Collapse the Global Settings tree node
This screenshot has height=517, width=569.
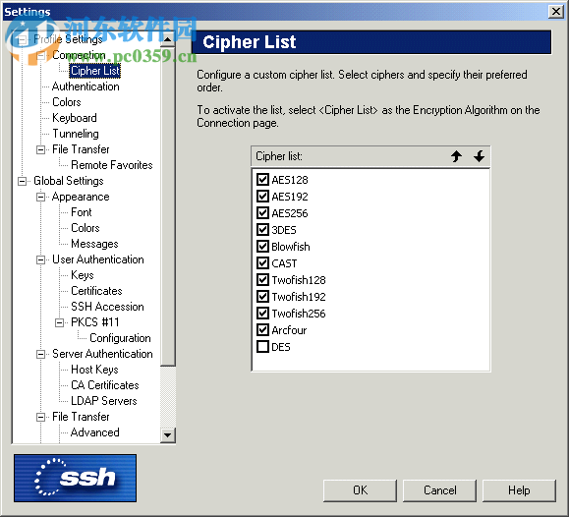point(23,181)
